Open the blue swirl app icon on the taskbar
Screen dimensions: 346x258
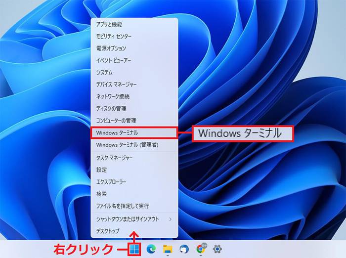[184, 249]
